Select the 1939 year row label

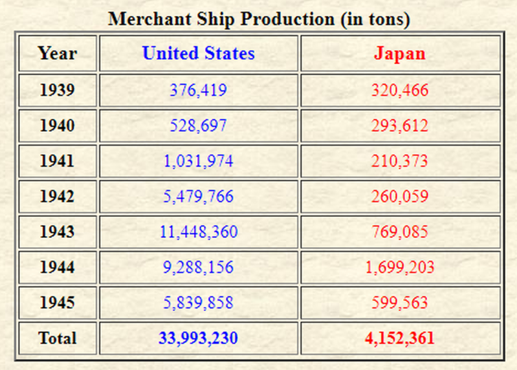point(58,90)
